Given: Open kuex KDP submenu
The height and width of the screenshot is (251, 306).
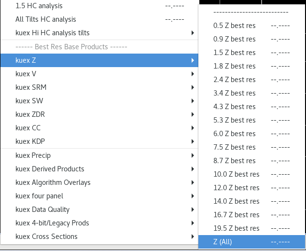Looking at the screenshot, I should [x=99, y=141].
